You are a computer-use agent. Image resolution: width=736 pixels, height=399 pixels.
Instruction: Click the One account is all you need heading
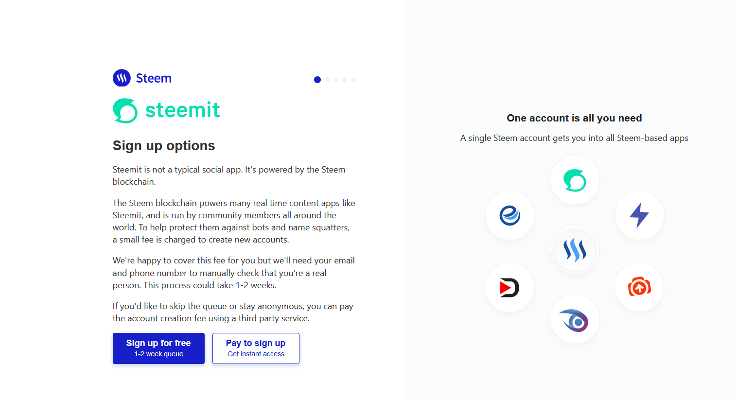[574, 118]
